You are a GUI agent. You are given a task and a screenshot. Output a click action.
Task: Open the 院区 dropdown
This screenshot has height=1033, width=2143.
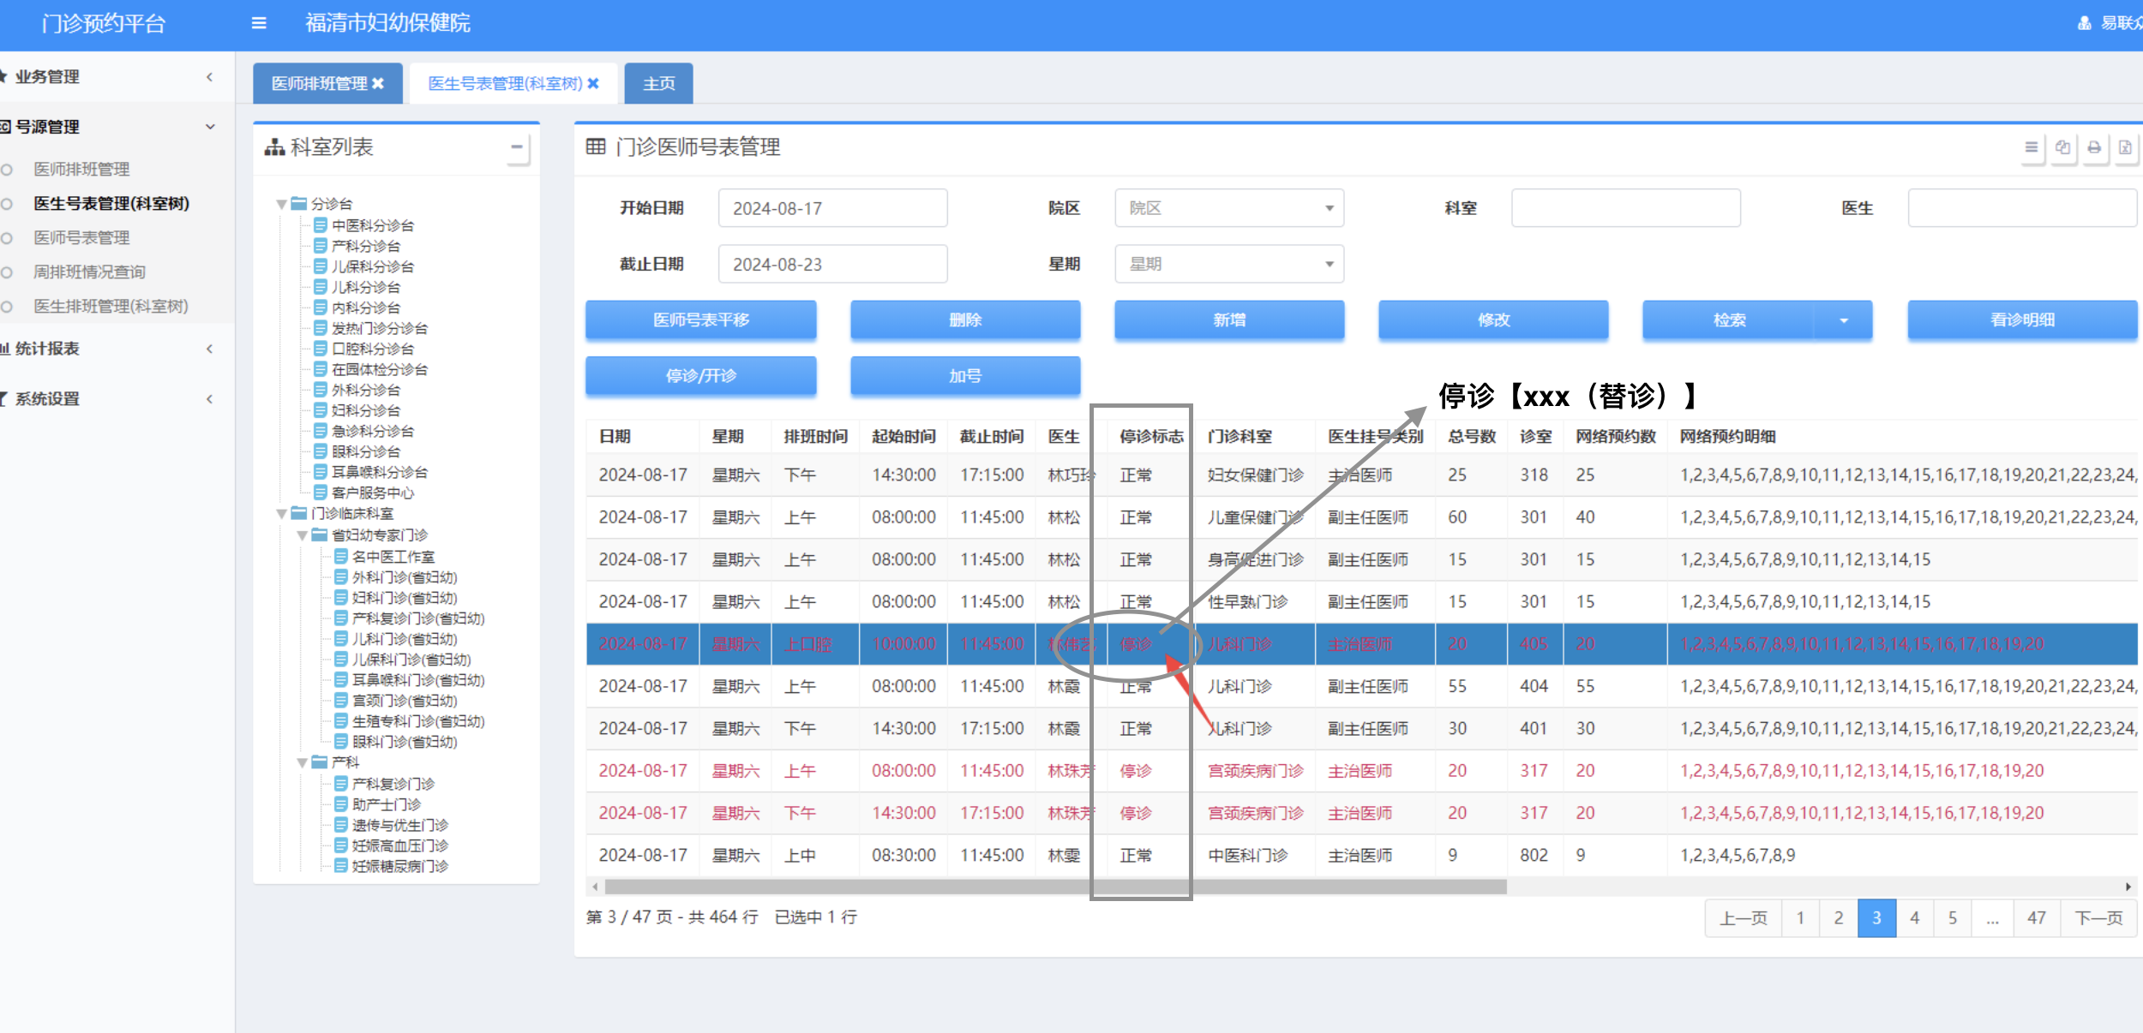coord(1228,208)
